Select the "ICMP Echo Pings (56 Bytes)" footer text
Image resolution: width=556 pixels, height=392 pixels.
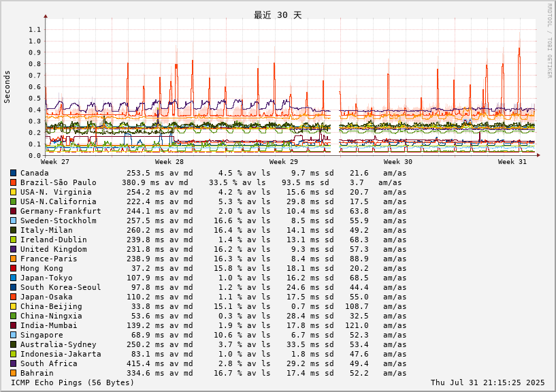(x=73, y=382)
